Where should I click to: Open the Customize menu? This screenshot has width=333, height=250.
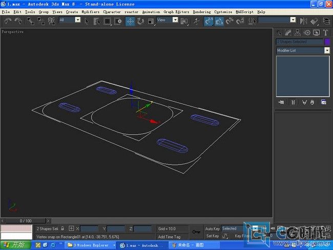pyautogui.click(x=223, y=12)
